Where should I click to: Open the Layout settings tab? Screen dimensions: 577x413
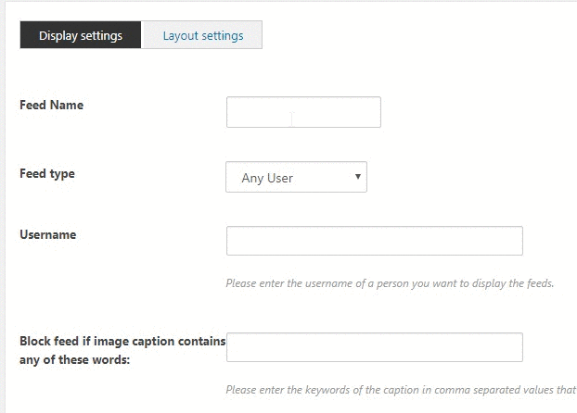tap(202, 36)
